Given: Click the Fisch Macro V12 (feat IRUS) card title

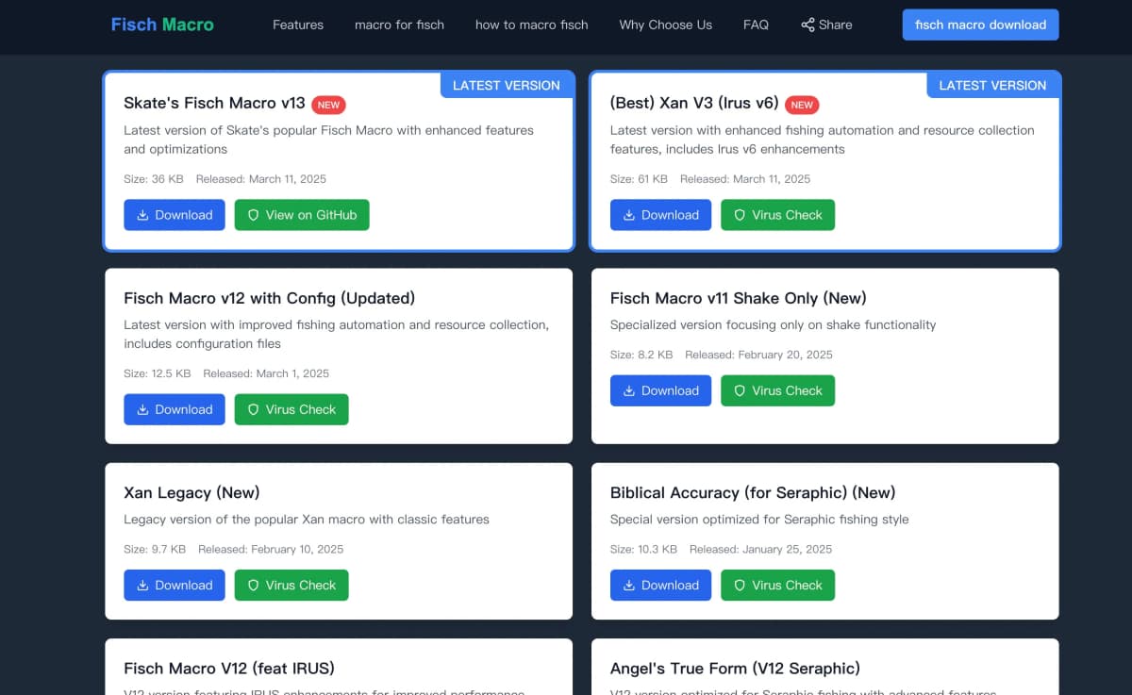Looking at the screenshot, I should point(229,669).
